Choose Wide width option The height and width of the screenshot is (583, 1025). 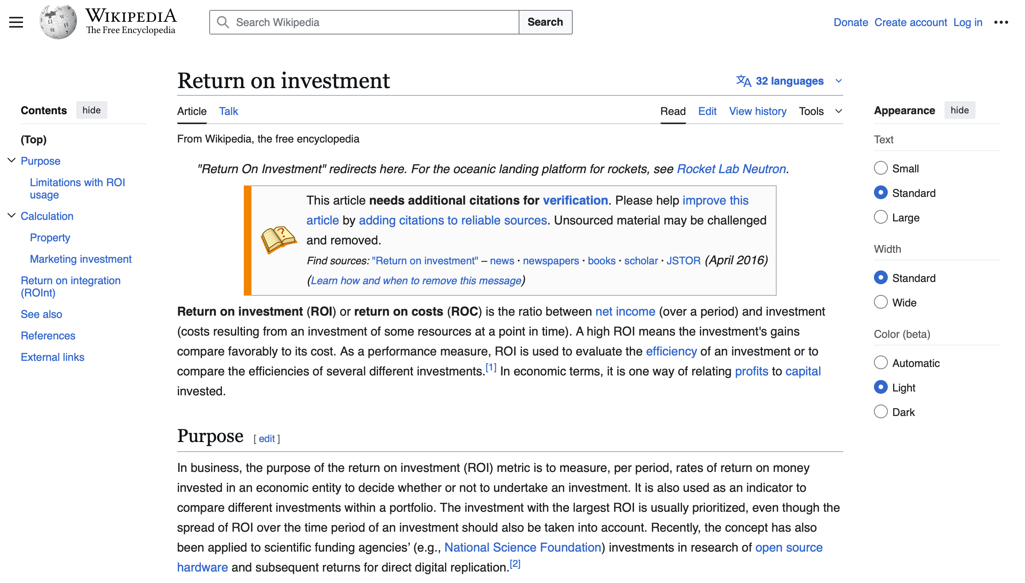(880, 302)
